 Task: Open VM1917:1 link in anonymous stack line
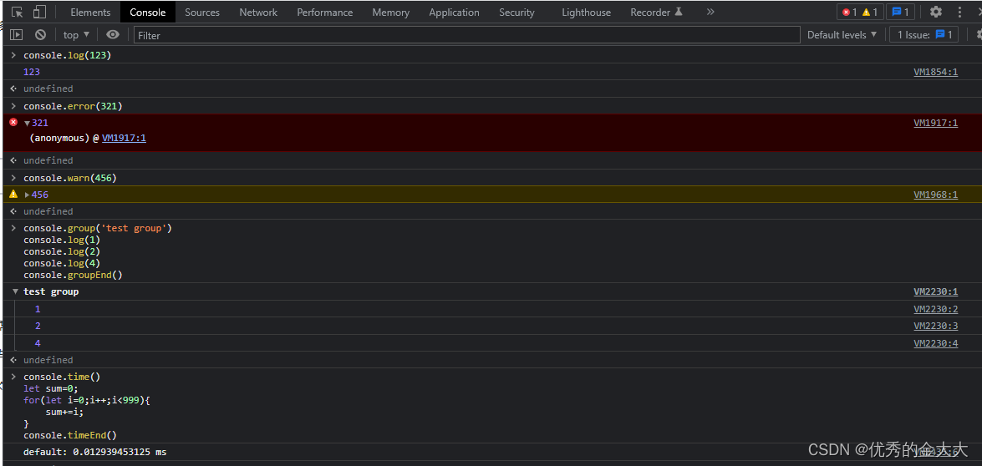(x=124, y=138)
